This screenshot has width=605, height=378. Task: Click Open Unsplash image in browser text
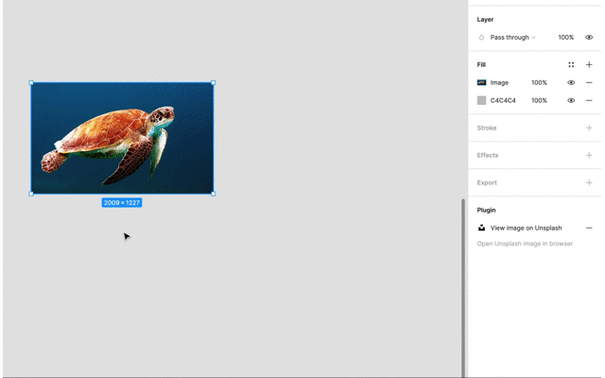click(525, 244)
